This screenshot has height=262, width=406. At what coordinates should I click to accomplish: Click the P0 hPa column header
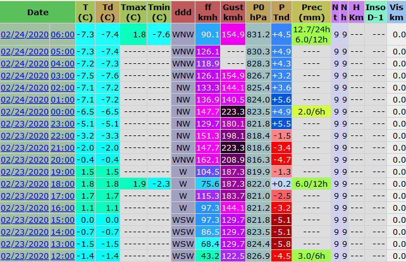click(x=259, y=12)
